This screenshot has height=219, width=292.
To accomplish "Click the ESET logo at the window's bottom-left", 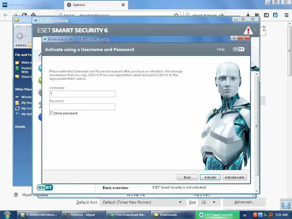I will (x=45, y=187).
